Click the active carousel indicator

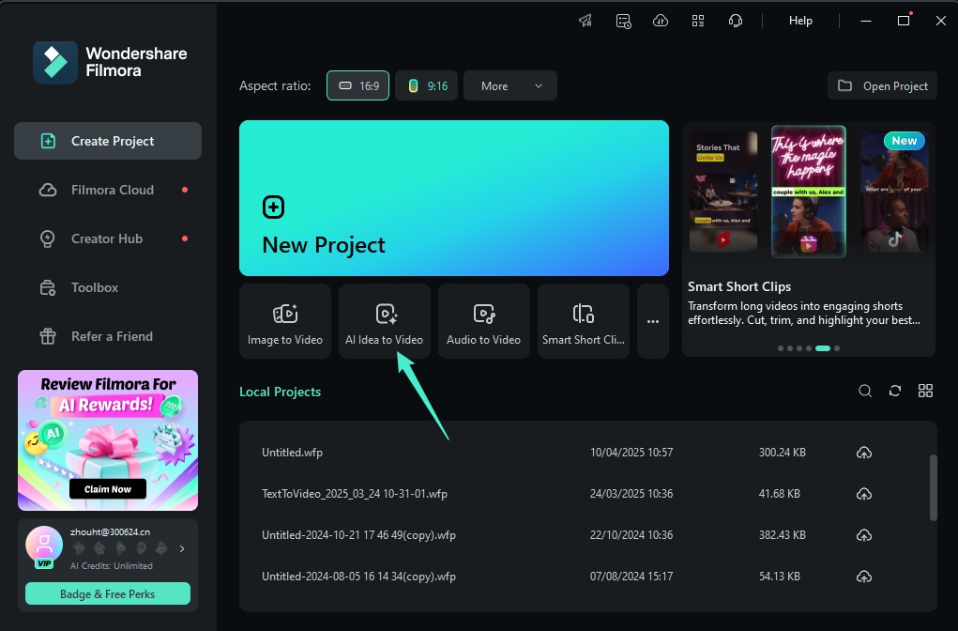coord(823,348)
